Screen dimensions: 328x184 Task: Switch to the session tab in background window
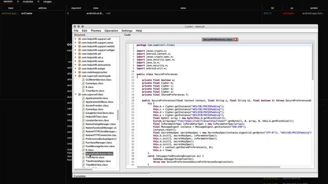pyautogui.click(x=8, y=2)
